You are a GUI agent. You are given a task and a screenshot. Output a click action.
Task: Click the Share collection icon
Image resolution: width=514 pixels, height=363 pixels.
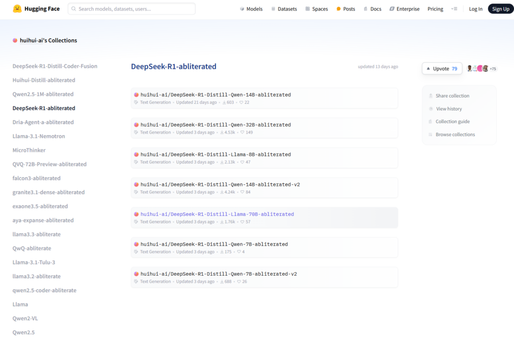(x=431, y=96)
